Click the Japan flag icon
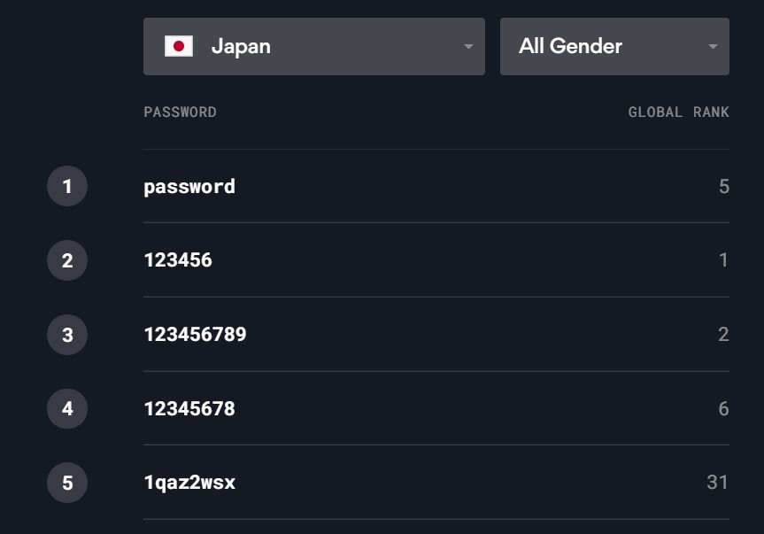The width and height of the screenshot is (764, 534). click(179, 46)
